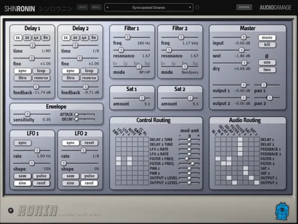Enable Delay 2 loop

(89, 71)
